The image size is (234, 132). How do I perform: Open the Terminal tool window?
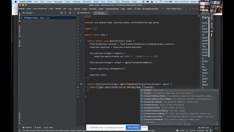(x=27, y=128)
